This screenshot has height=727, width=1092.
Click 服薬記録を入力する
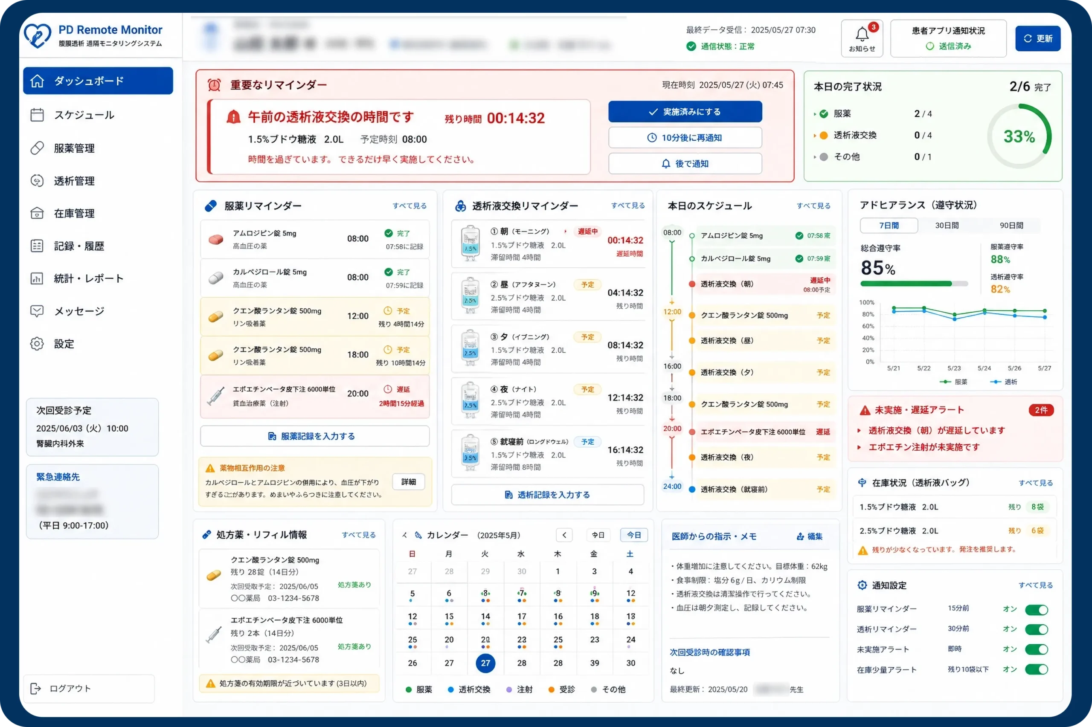(315, 436)
